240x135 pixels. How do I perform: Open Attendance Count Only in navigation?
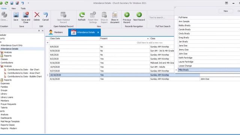12,45
